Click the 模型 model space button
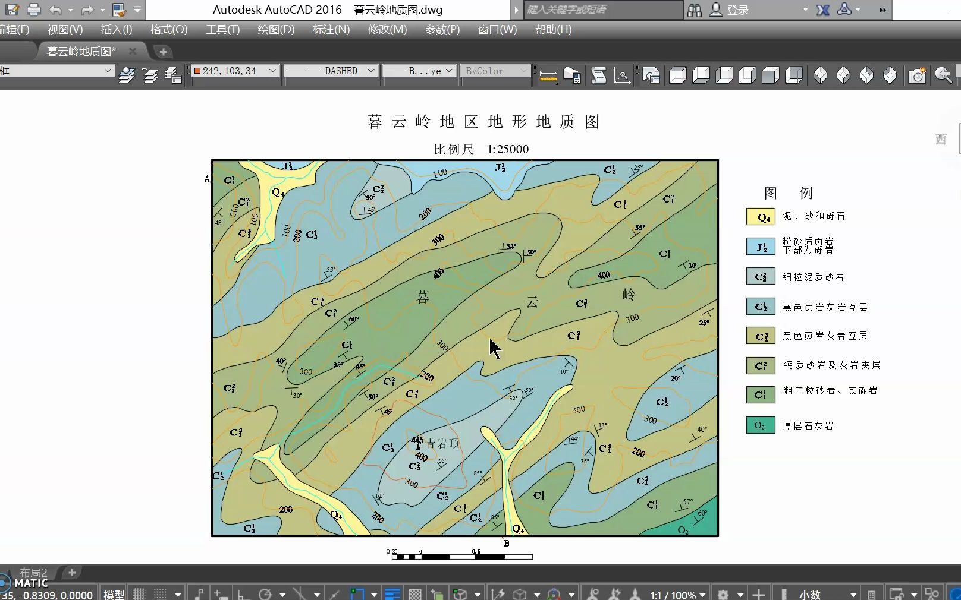The width and height of the screenshot is (961, 600). point(114,595)
